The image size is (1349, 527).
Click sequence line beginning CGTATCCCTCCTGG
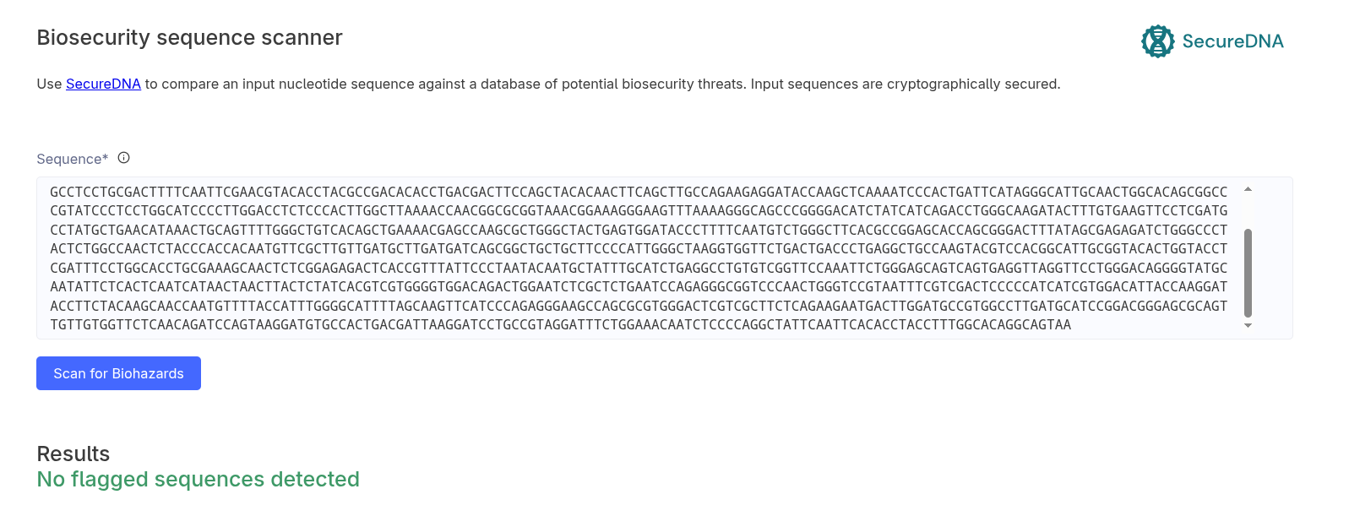click(x=639, y=211)
